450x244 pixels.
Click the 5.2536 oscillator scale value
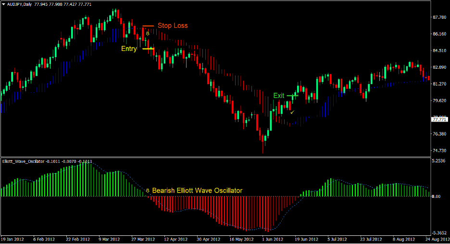coord(439,160)
